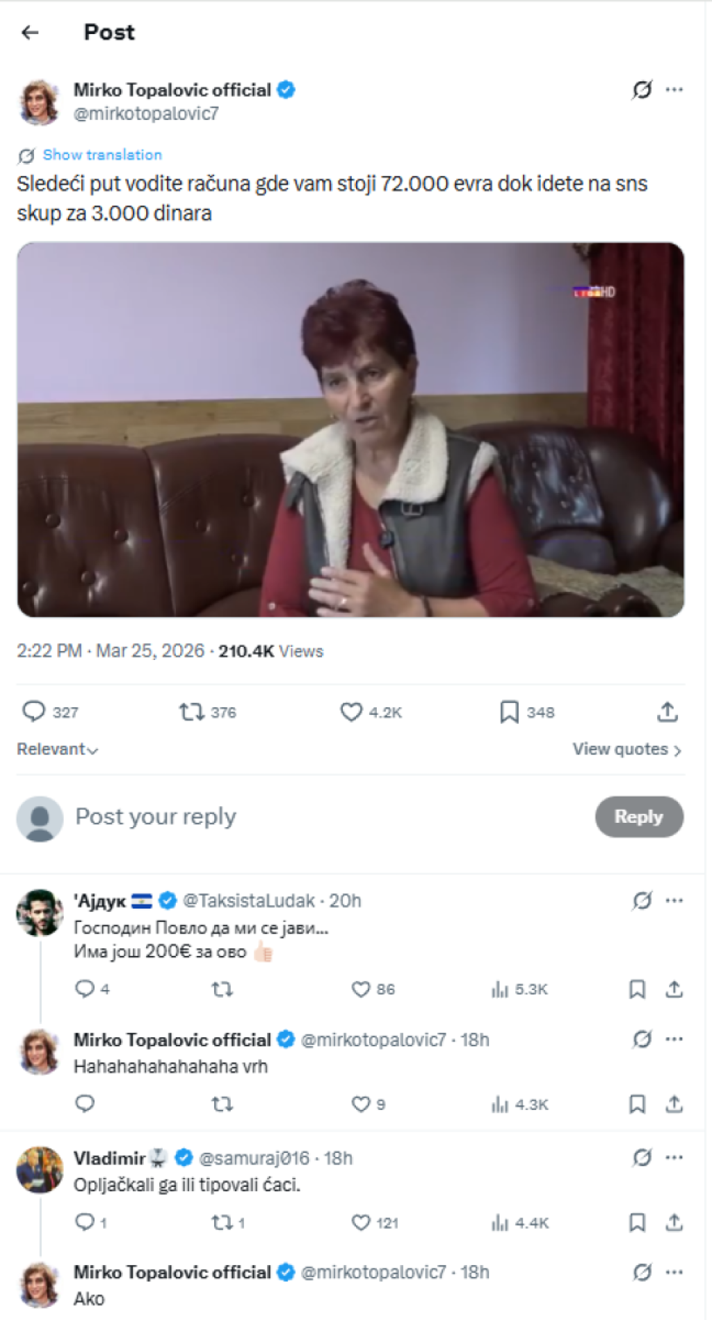Screen dimensions: 712x1320
Task: Go back using the arrow icon
Action: pos(30,32)
